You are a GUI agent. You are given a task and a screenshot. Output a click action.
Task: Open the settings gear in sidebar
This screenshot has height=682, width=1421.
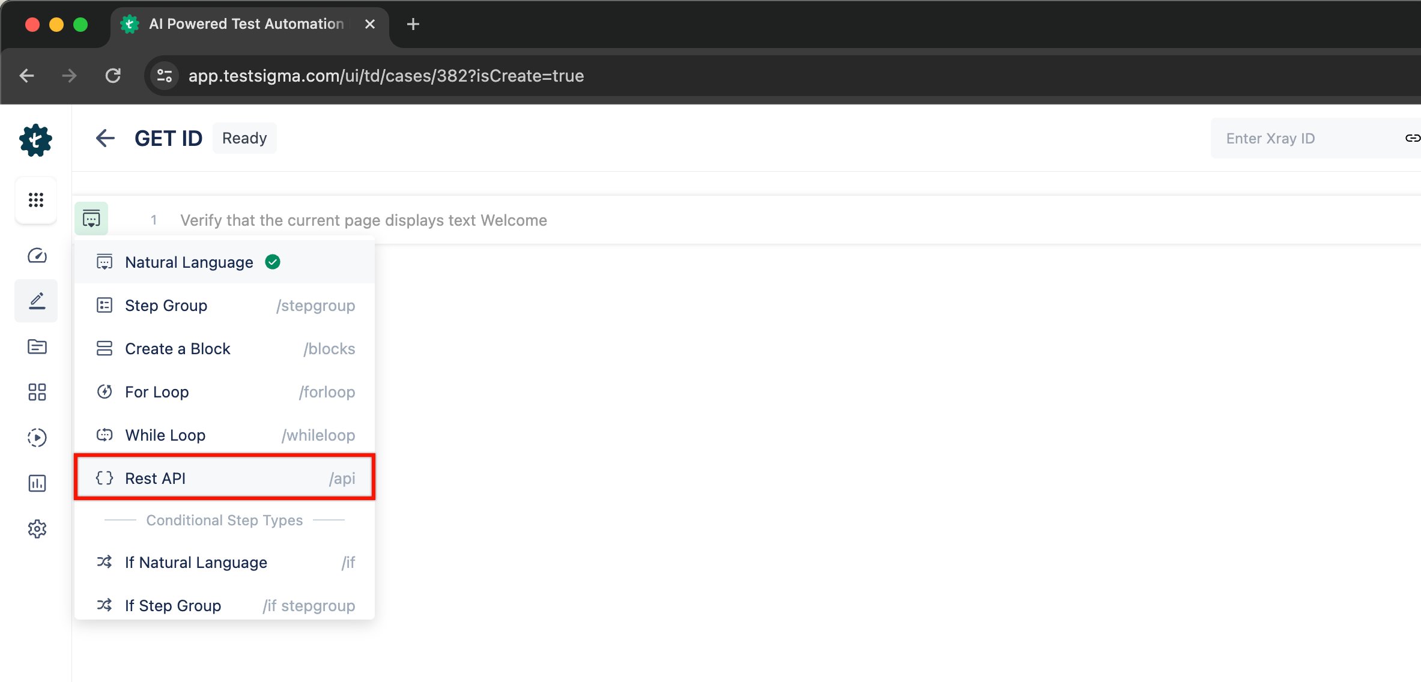pyautogui.click(x=37, y=529)
